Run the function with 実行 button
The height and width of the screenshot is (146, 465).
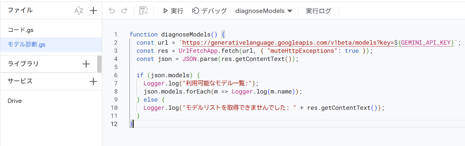point(173,11)
